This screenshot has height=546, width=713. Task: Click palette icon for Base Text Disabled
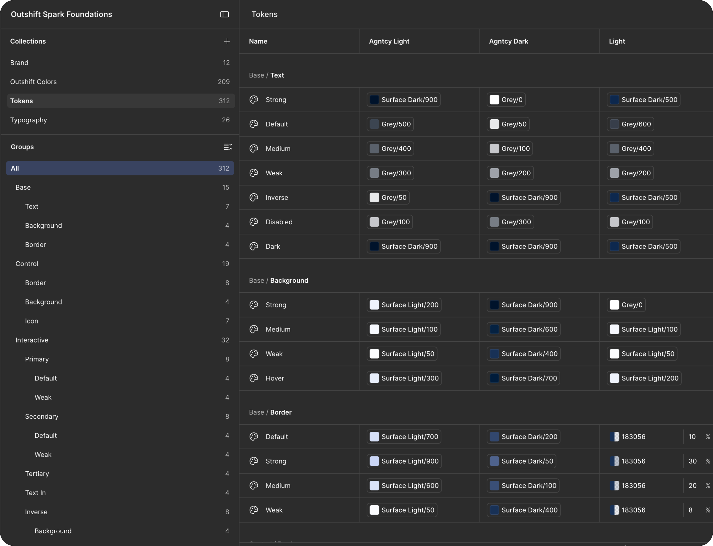(254, 222)
